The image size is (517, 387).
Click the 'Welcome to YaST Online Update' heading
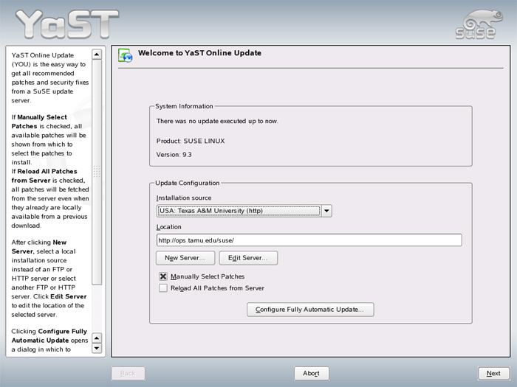tap(199, 53)
